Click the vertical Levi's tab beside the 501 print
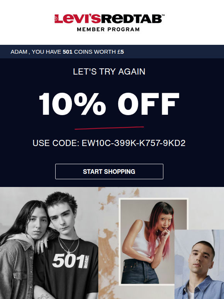The image size is (224, 299). (87, 262)
